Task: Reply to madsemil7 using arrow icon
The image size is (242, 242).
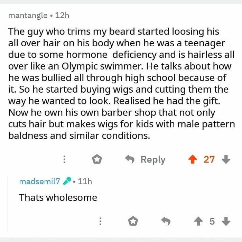Action: pyautogui.click(x=166, y=221)
